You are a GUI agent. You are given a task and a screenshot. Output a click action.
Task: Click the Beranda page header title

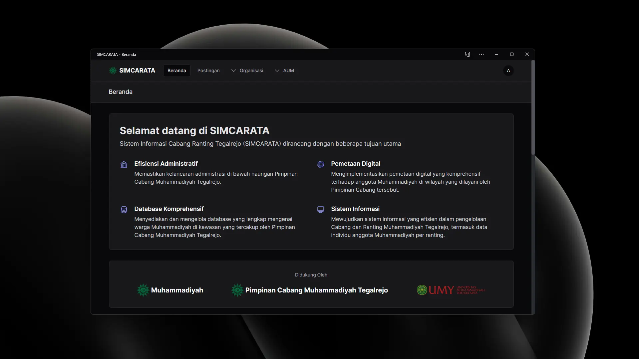click(x=121, y=92)
